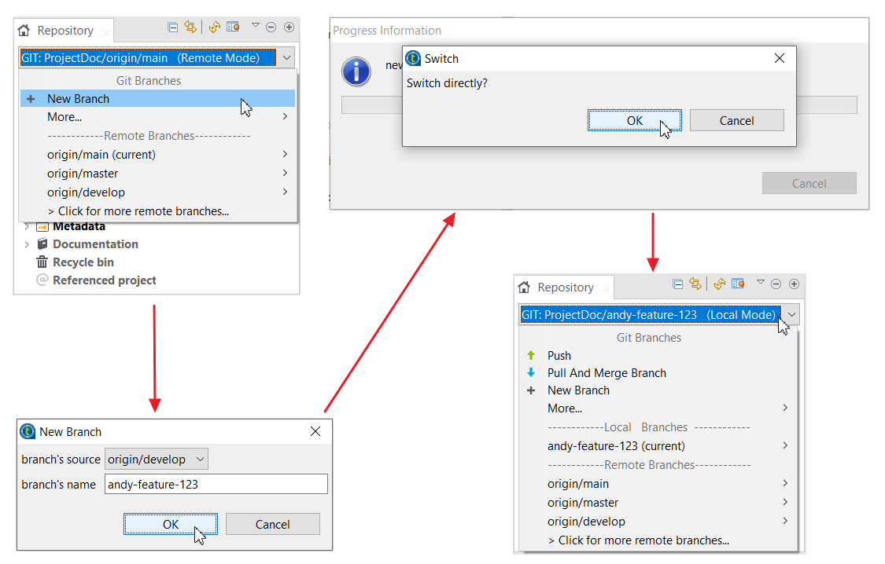
Task: Click the plus maximize icon in Remote Mode panel
Action: point(289,27)
